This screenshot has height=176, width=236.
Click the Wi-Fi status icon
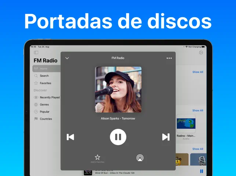[x=186, y=47]
